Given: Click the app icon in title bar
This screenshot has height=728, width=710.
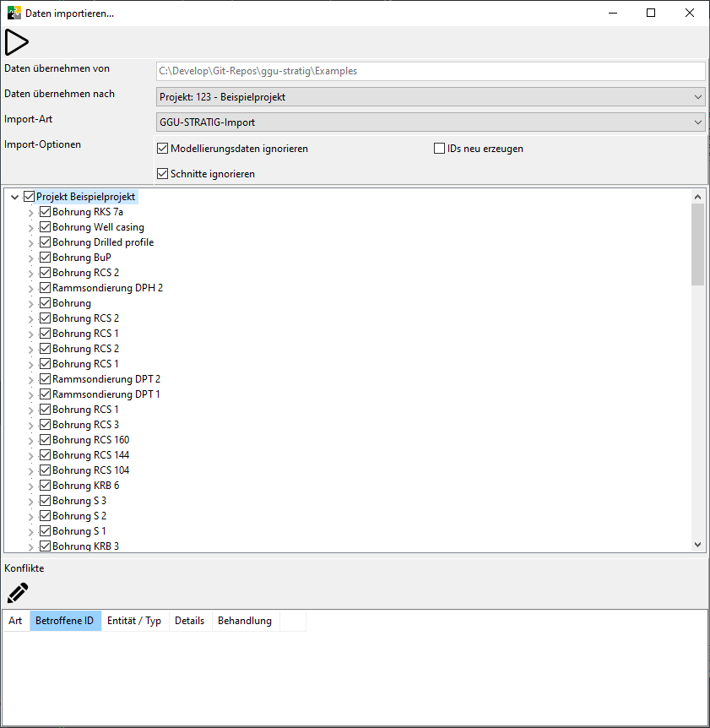Looking at the screenshot, I should point(14,13).
